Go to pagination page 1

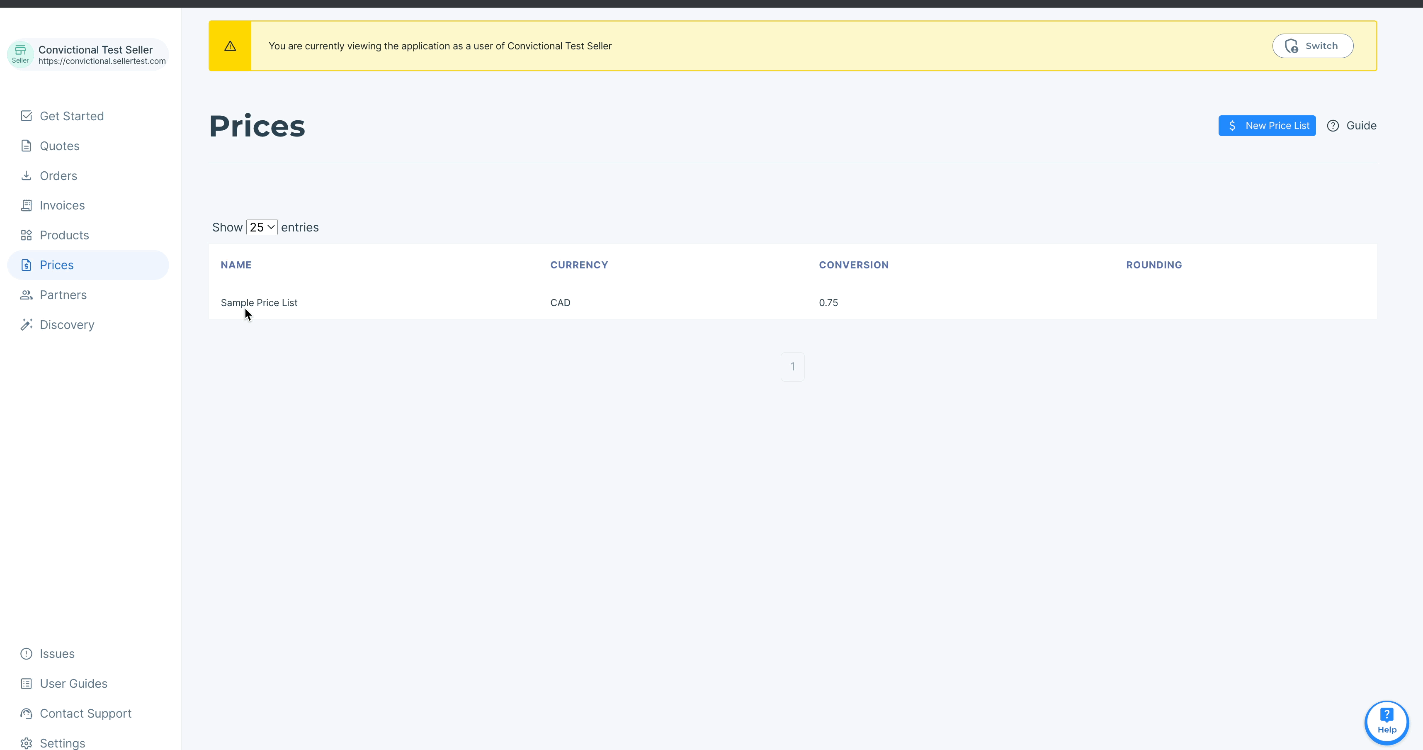792,367
